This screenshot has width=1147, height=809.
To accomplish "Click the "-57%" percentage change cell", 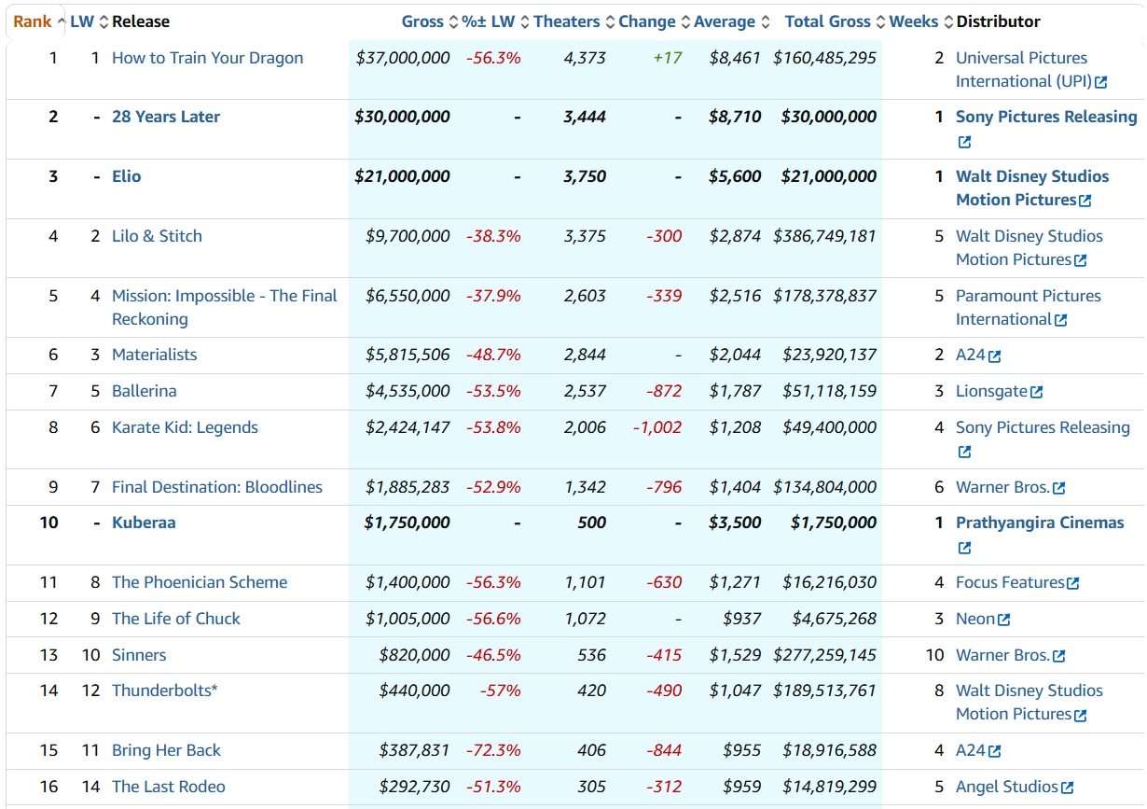I will 500,690.
